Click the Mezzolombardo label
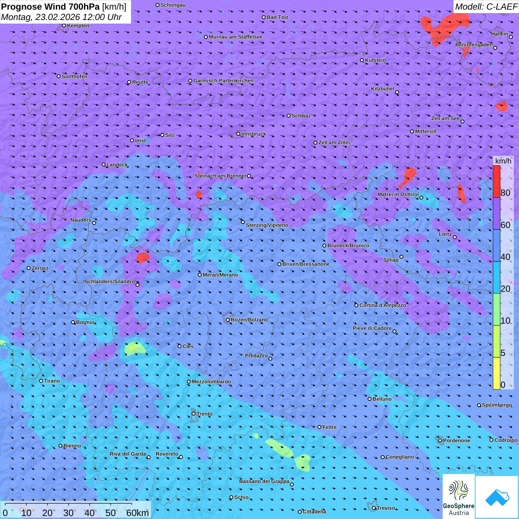The image size is (519, 519). coord(211,381)
